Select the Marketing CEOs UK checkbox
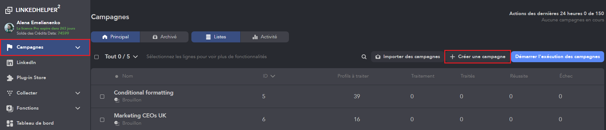606x130 pixels. pos(102,120)
